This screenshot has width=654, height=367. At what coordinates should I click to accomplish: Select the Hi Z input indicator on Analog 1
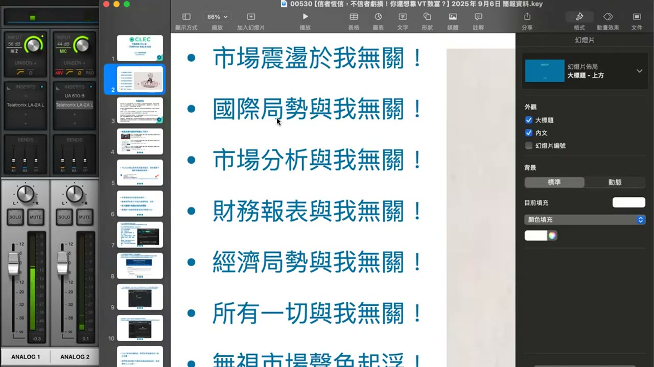14,51
